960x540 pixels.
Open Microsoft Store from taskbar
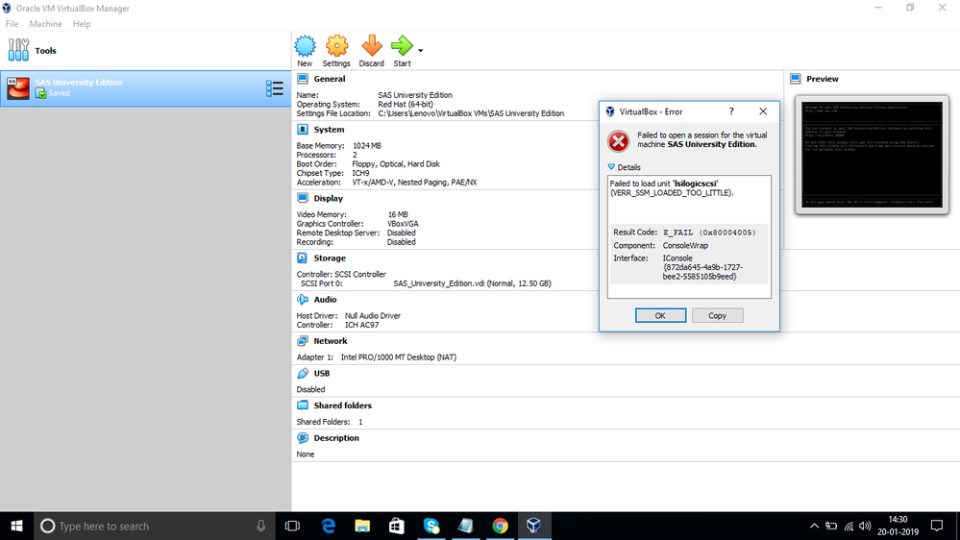coord(397,526)
